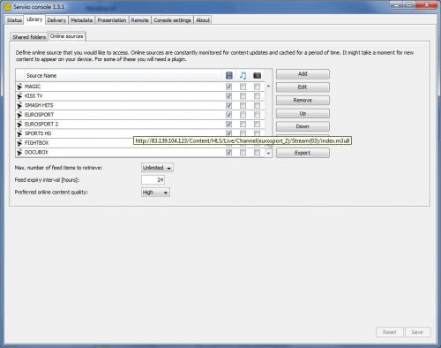
Task: Select the SMASH HITS source name
Action: [39, 105]
